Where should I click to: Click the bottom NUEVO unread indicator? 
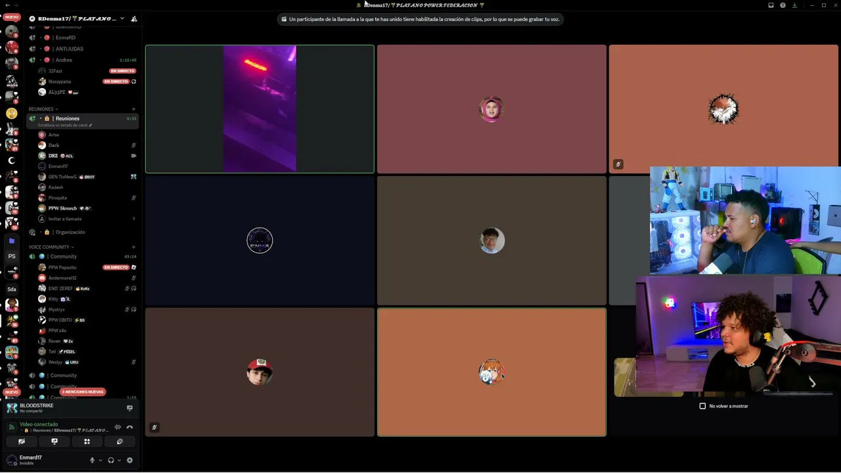[12, 392]
